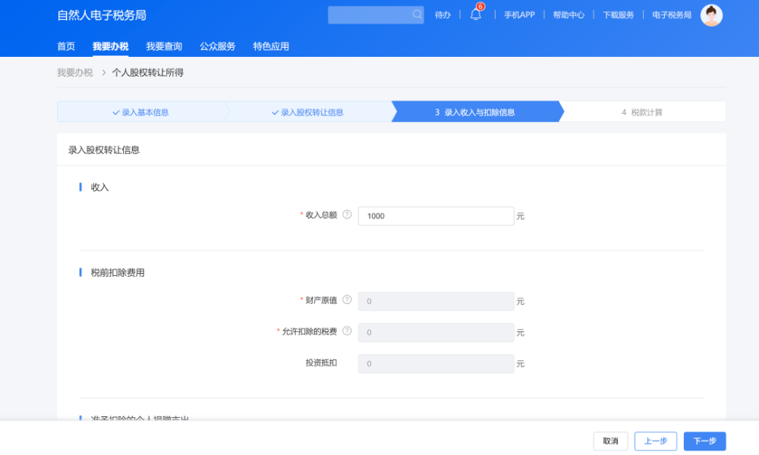Click the 上一步 previous step button
The image size is (759, 455).
[655, 441]
